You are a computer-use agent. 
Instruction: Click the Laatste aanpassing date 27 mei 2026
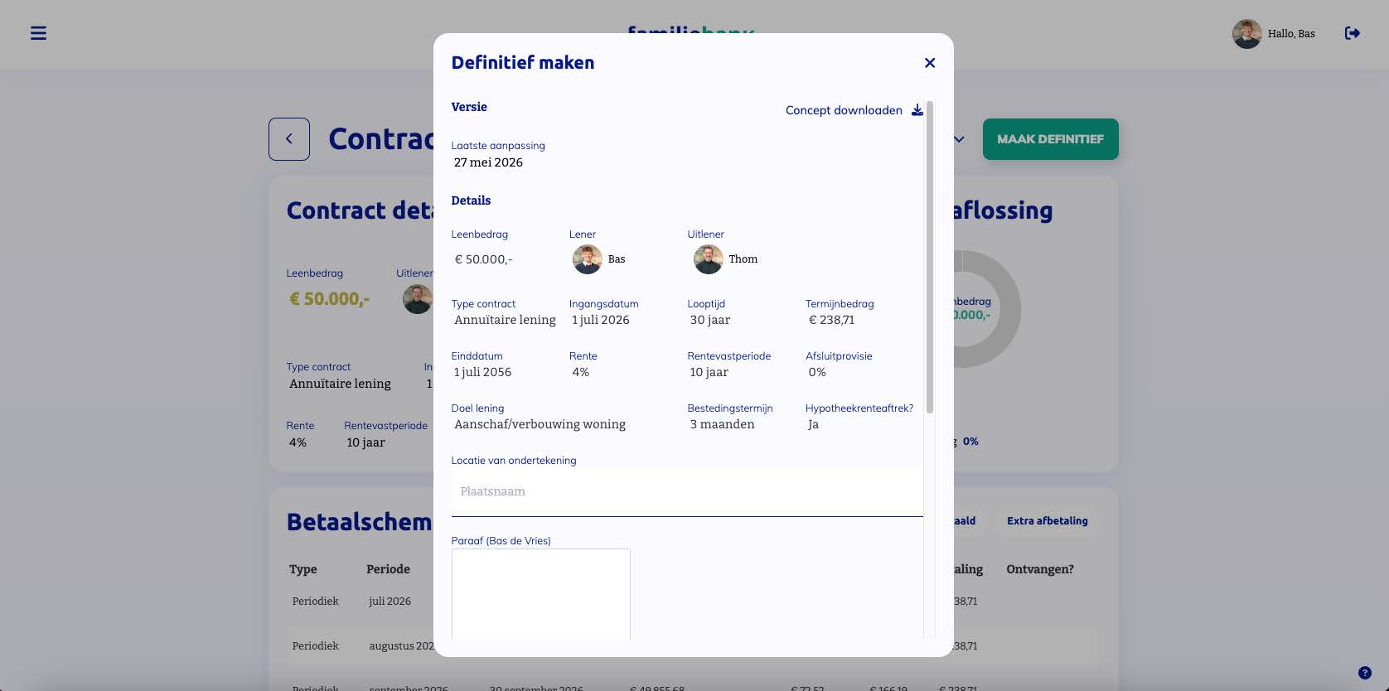[488, 162]
